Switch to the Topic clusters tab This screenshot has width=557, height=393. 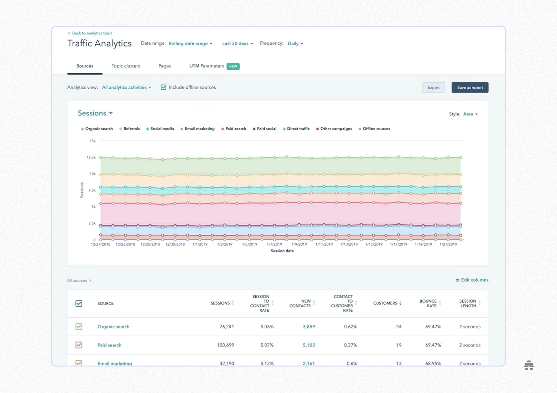126,66
